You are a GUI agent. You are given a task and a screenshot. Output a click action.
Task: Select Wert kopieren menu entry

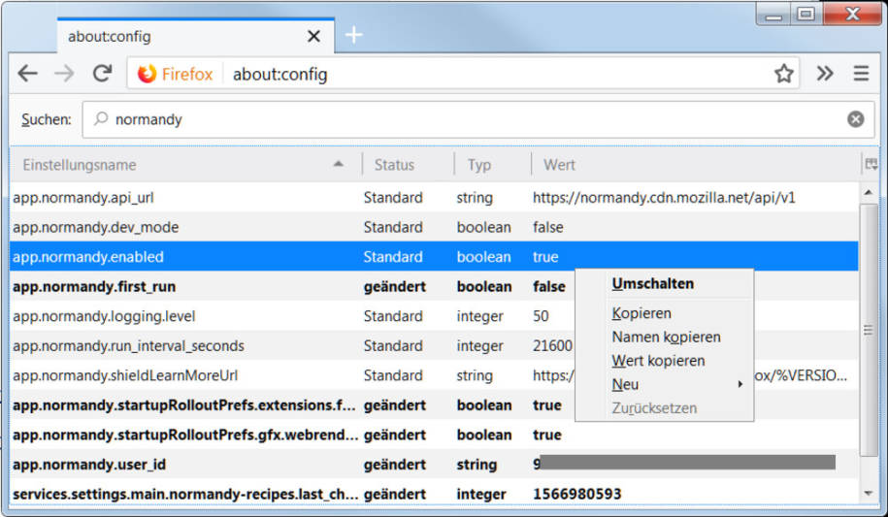(658, 361)
